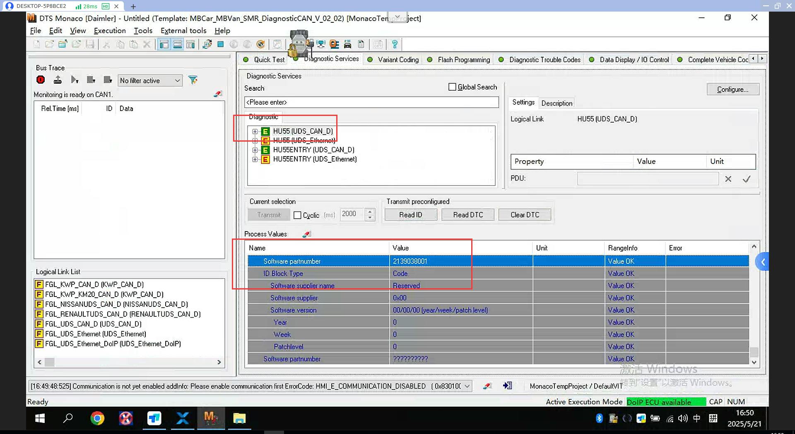This screenshot has width=795, height=434.
Task: Click the Save floppy-disk toolbar icon
Action: pos(90,44)
